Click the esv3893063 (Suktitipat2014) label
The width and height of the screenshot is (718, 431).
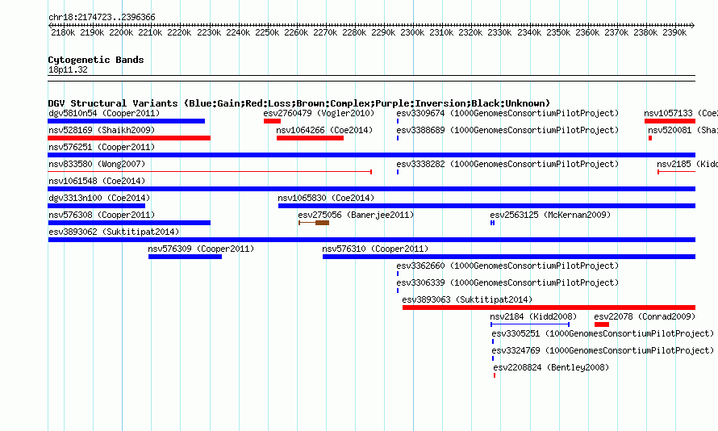pos(467,299)
